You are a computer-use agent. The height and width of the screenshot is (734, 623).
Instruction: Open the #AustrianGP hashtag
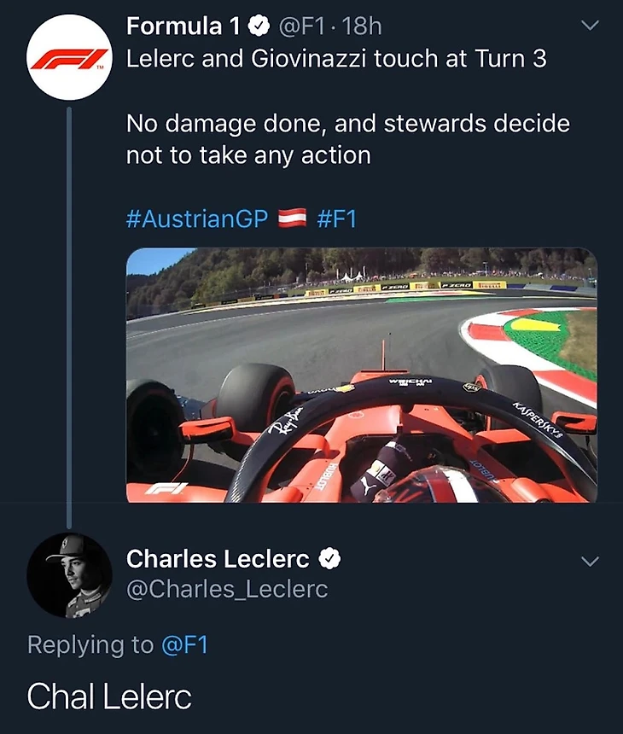pos(197,218)
